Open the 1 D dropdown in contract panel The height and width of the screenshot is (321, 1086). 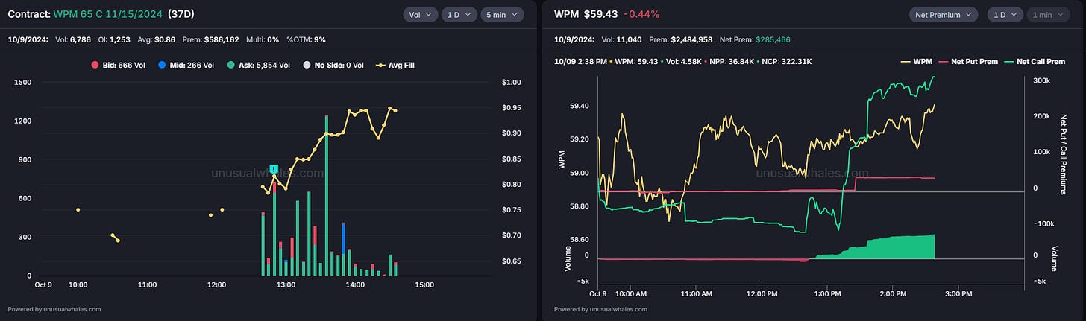459,14
